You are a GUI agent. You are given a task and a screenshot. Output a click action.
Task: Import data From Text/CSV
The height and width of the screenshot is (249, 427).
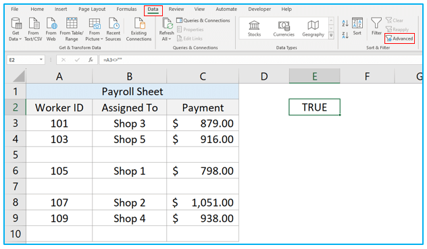pyautogui.click(x=33, y=30)
